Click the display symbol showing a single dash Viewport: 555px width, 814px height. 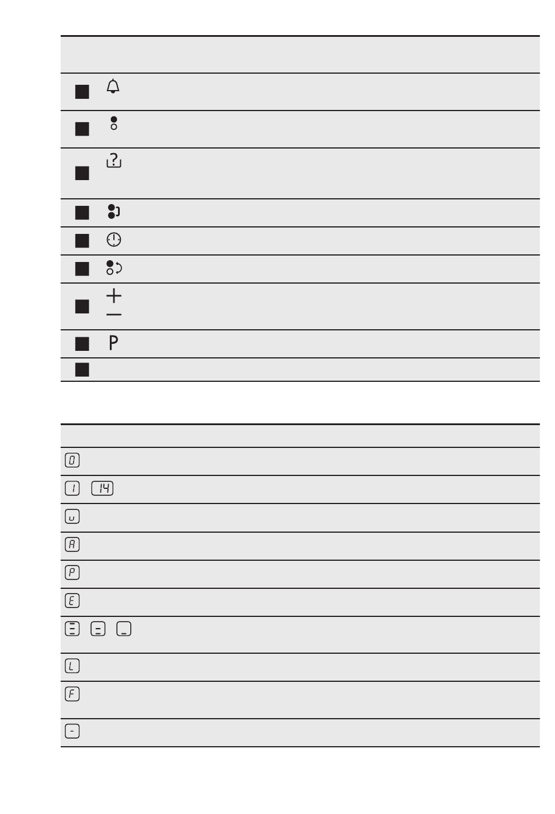72,732
